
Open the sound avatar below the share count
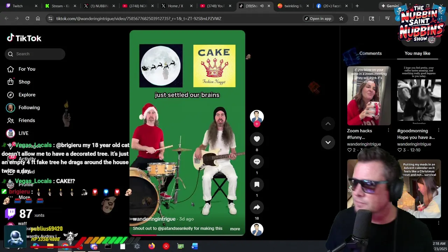click(x=257, y=229)
